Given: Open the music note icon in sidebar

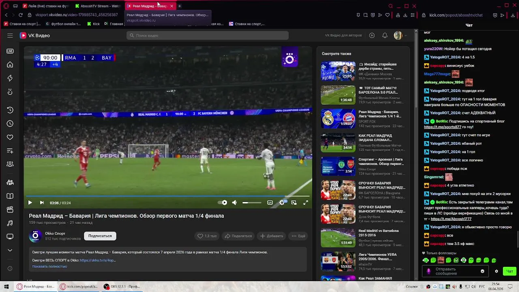Looking at the screenshot, I should coord(10,223).
